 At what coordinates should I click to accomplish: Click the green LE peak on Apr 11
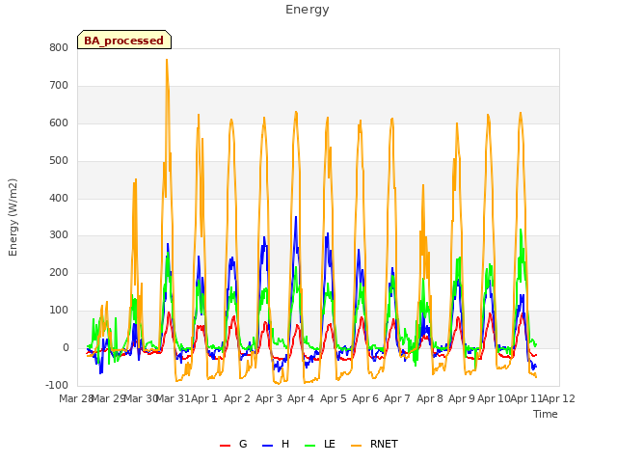[x=521, y=230]
